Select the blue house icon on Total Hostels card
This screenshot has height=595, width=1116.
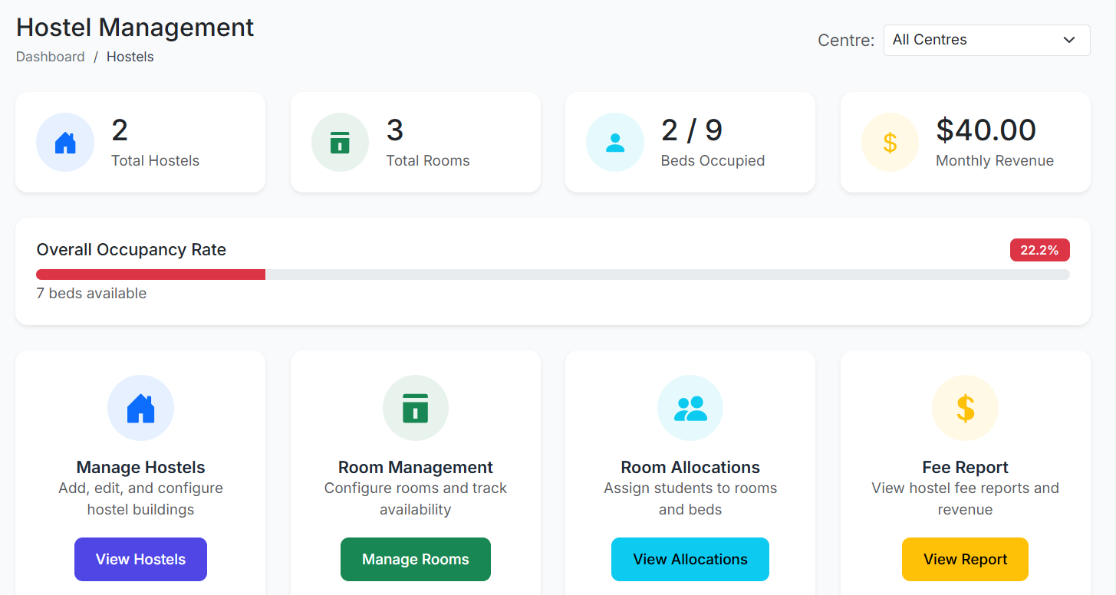tap(64, 142)
